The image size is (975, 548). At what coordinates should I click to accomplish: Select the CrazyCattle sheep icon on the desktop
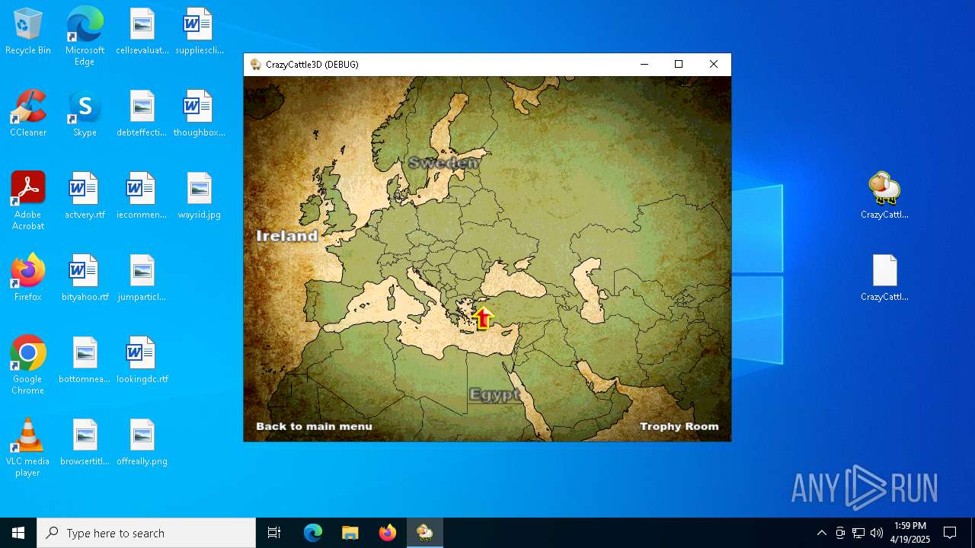coord(884,196)
